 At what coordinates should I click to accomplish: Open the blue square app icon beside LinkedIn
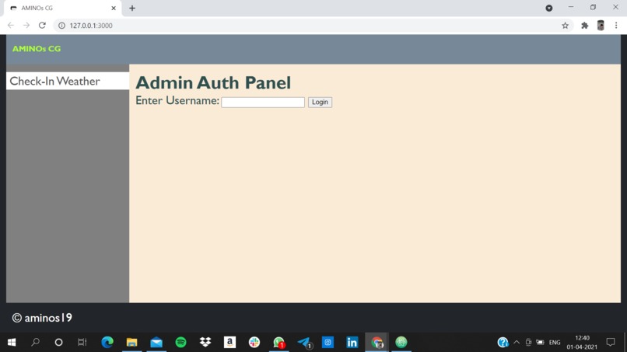point(328,342)
